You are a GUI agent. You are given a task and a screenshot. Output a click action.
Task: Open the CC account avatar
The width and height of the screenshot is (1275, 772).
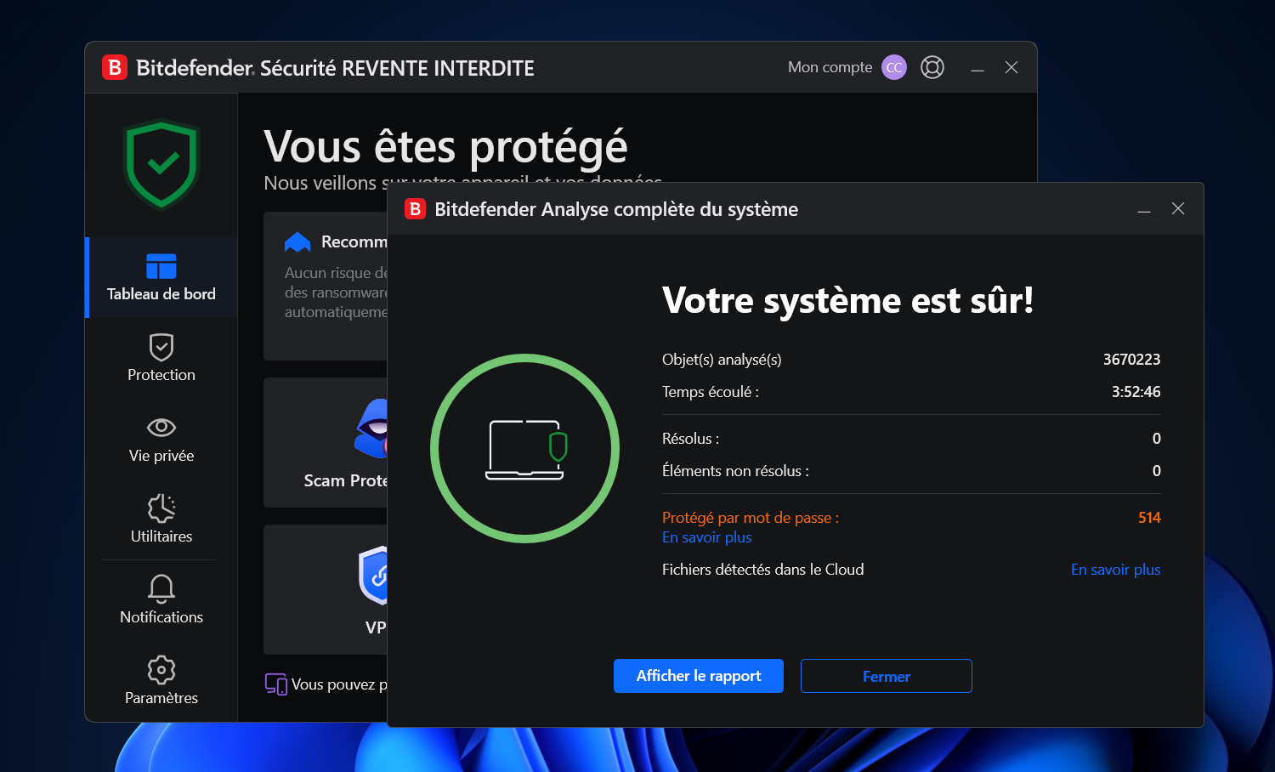[894, 67]
